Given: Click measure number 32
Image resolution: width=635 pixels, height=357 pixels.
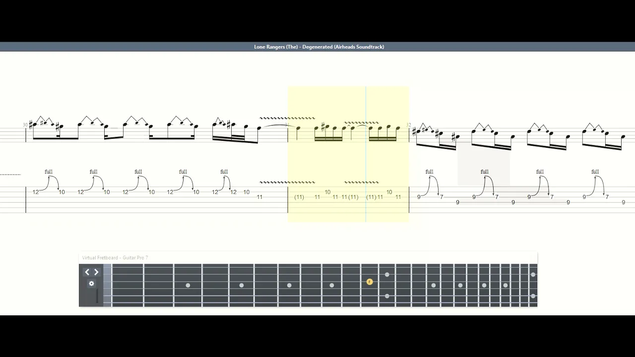Looking at the screenshot, I should click(408, 125).
